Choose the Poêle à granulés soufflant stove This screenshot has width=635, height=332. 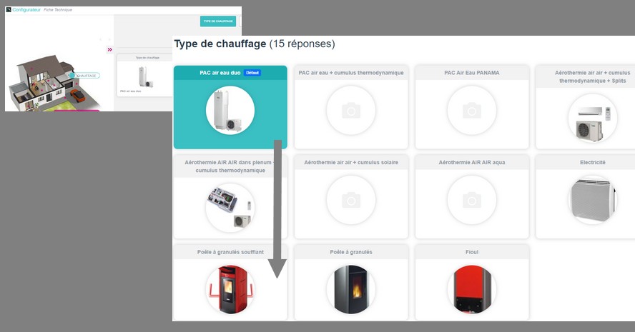tap(230, 287)
